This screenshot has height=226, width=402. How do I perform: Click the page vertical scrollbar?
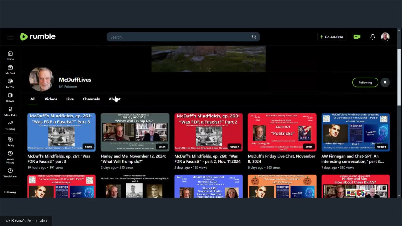click(399, 78)
